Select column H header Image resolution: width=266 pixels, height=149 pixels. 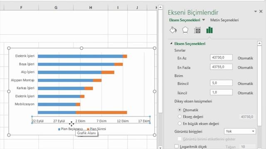(x=91, y=7)
